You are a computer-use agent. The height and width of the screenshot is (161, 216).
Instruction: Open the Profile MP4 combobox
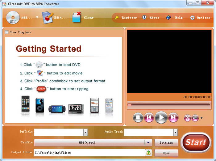(x=93, y=142)
